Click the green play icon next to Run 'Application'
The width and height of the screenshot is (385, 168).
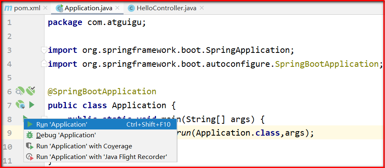(30, 125)
